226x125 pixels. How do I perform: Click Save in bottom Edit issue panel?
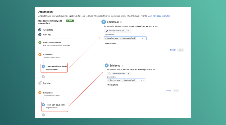[176, 91]
